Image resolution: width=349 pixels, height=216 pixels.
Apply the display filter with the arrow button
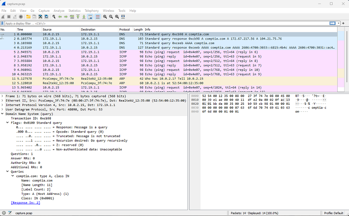[x=333, y=23]
